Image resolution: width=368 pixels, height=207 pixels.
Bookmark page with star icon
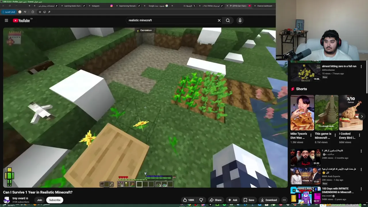tap(40, 12)
